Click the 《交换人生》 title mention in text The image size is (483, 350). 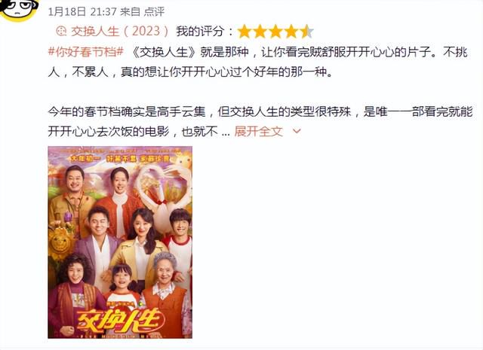[x=164, y=52]
